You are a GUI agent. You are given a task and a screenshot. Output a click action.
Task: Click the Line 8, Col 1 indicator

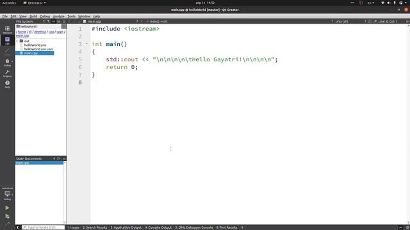(388, 21)
